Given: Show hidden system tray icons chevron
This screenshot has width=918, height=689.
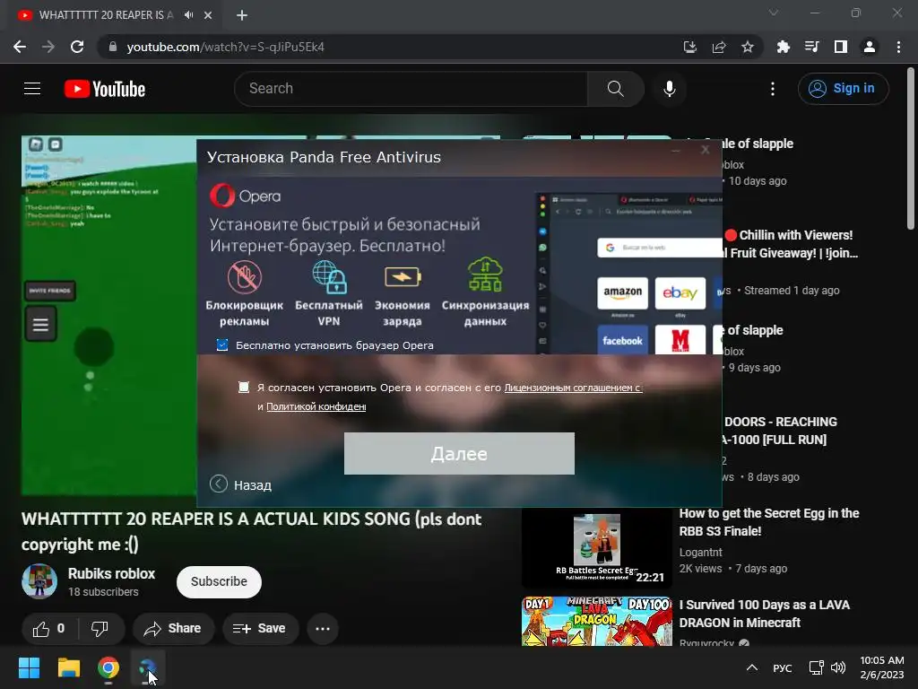Looking at the screenshot, I should [x=752, y=667].
